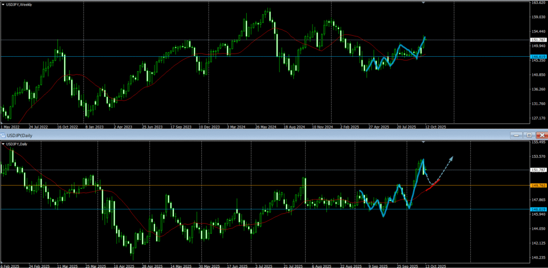The height and width of the screenshot is (268, 548).
Task: Open the USDJPY,Daily chart dropdown triangle
Action: click(x=3, y=144)
